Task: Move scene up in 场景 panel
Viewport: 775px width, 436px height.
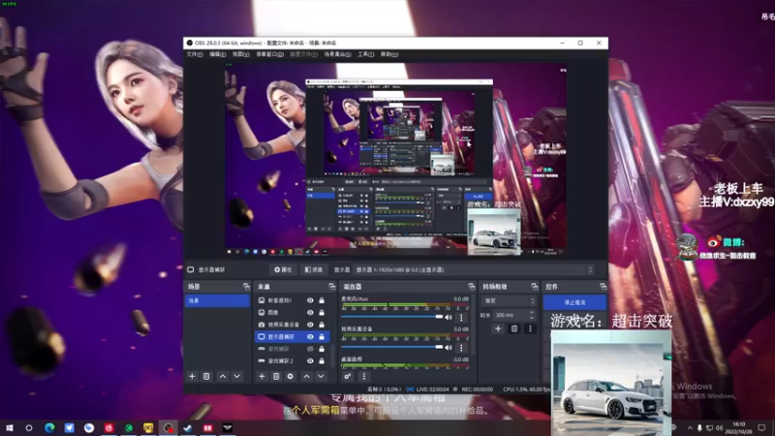Action: pyautogui.click(x=223, y=377)
